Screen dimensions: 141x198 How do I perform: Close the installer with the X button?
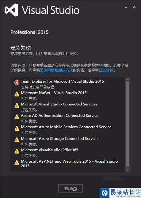pos(134,7)
